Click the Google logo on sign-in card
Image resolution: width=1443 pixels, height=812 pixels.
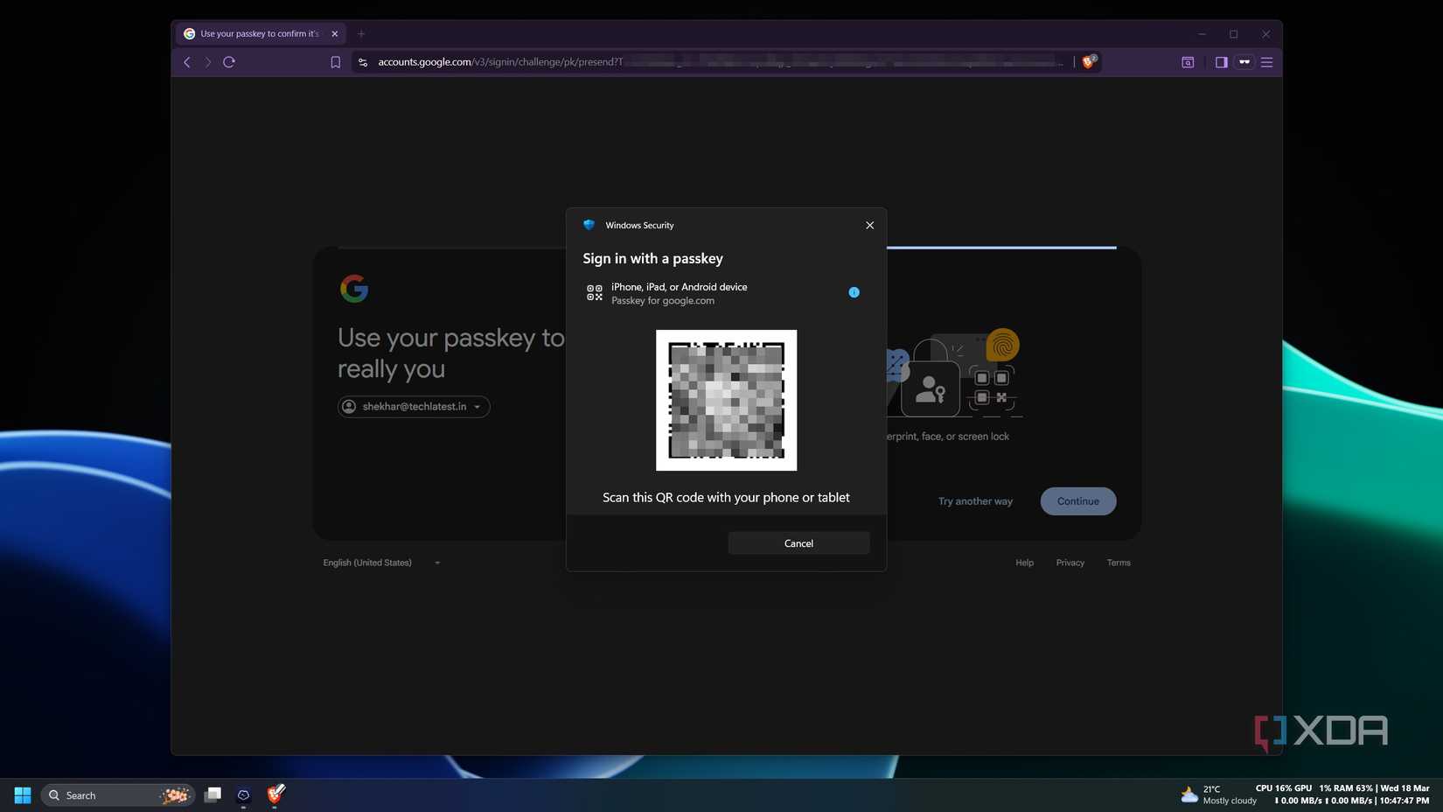tap(354, 289)
